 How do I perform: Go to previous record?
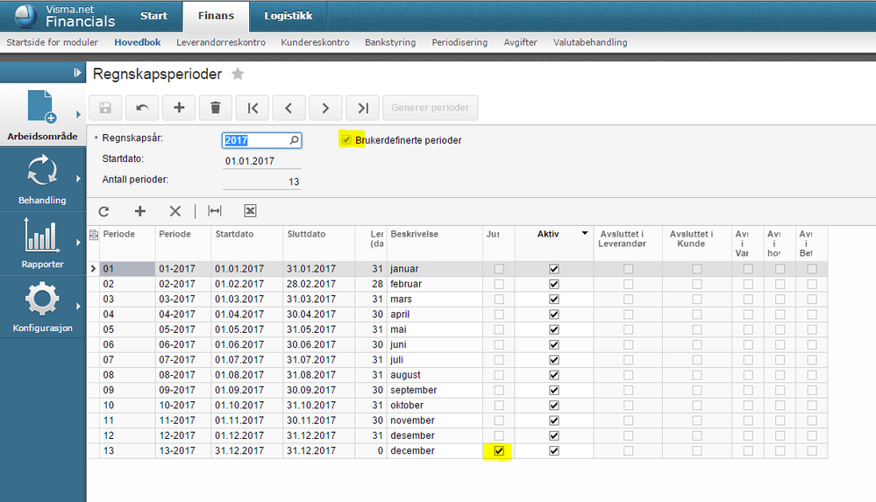coord(288,108)
